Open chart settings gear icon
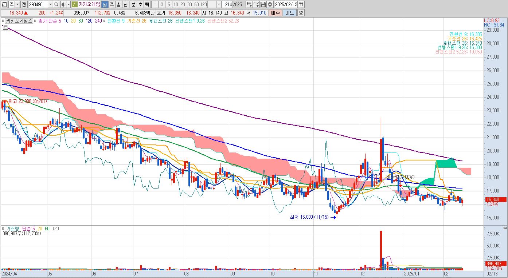 tap(270, 4)
